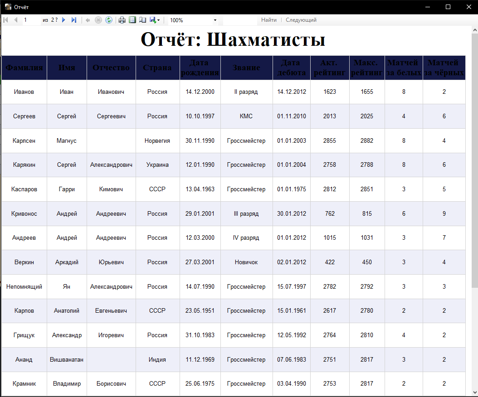Refresh the report
The image size is (478, 397).
tap(109, 20)
